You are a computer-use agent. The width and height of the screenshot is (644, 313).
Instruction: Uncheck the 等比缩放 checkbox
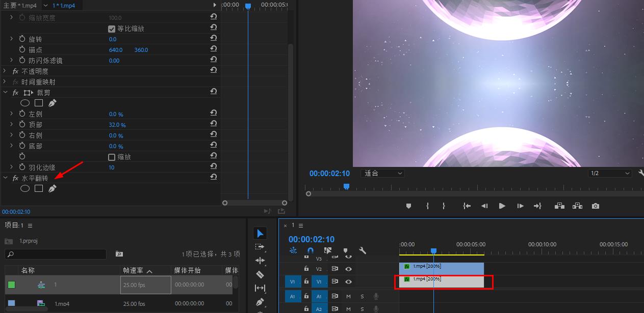click(x=112, y=29)
